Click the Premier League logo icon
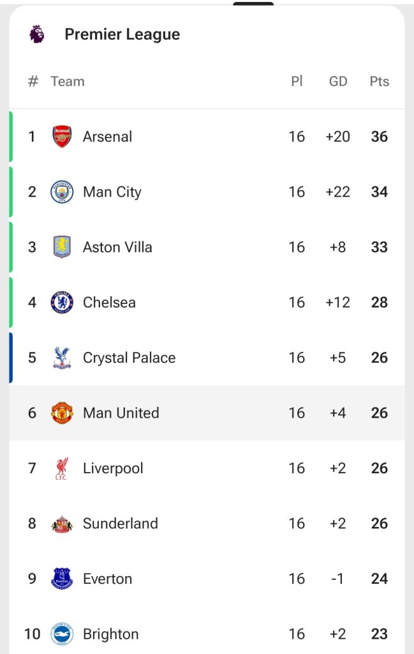This screenshot has width=414, height=654. [x=37, y=34]
